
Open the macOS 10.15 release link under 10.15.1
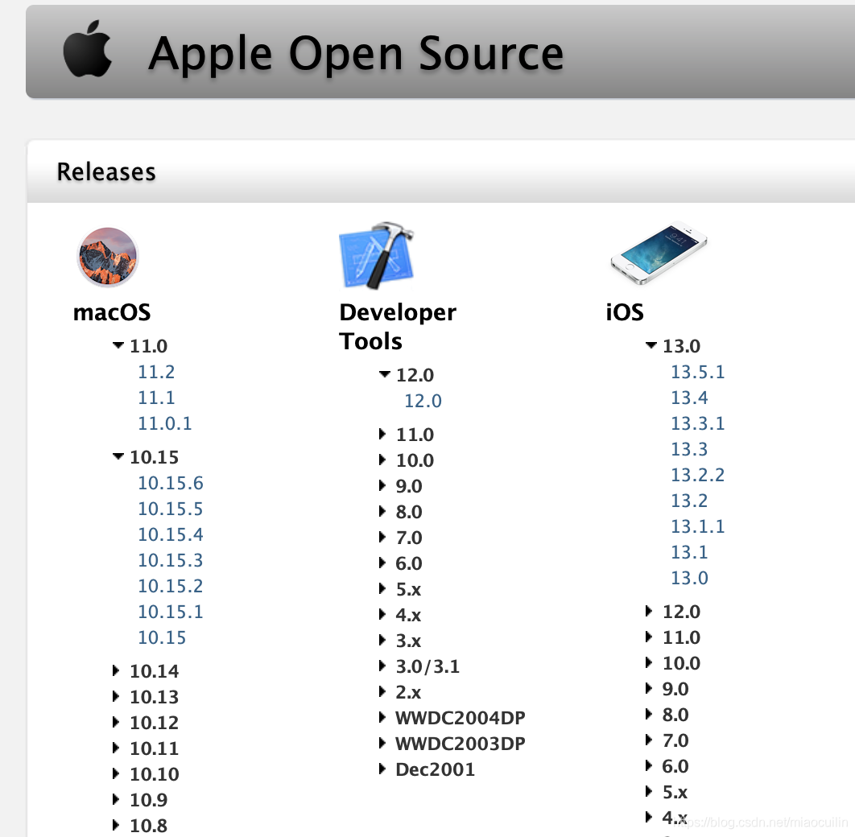tap(162, 637)
